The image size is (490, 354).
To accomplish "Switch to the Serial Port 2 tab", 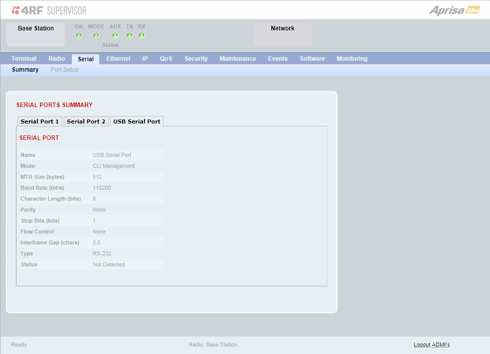I will (x=86, y=121).
